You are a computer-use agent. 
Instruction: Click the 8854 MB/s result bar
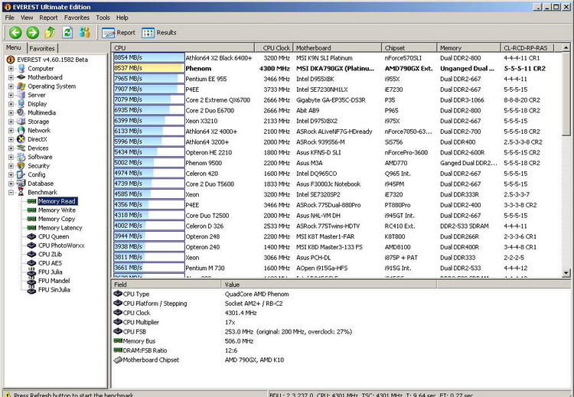[x=148, y=58]
